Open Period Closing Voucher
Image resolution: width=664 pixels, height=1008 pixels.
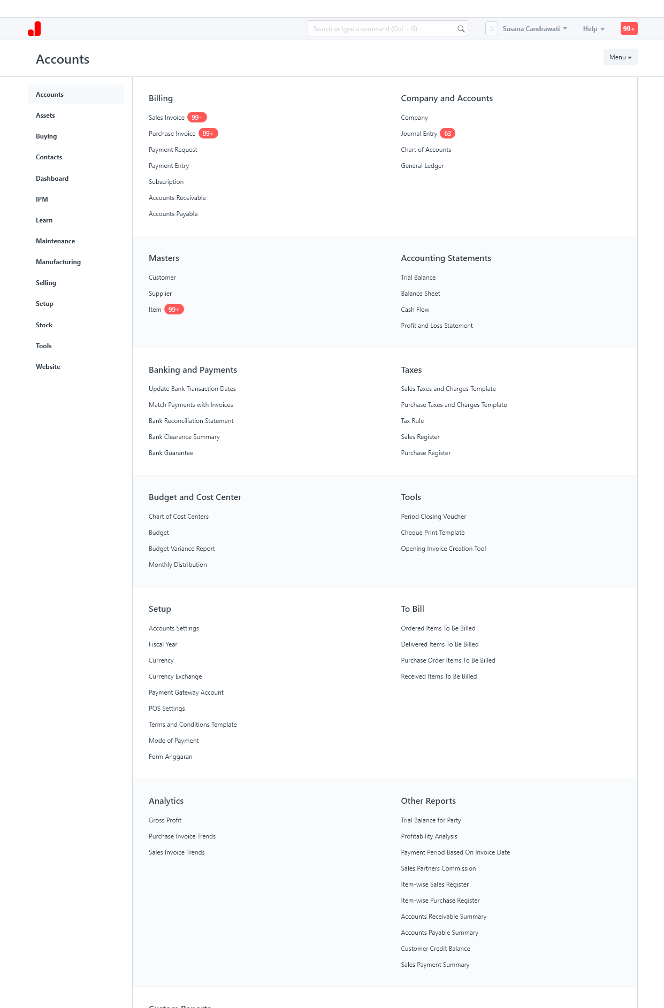coord(433,517)
